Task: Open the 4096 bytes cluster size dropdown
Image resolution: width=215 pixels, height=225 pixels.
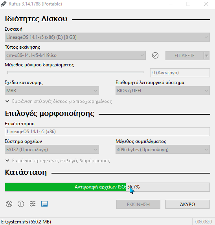Action: point(163,150)
